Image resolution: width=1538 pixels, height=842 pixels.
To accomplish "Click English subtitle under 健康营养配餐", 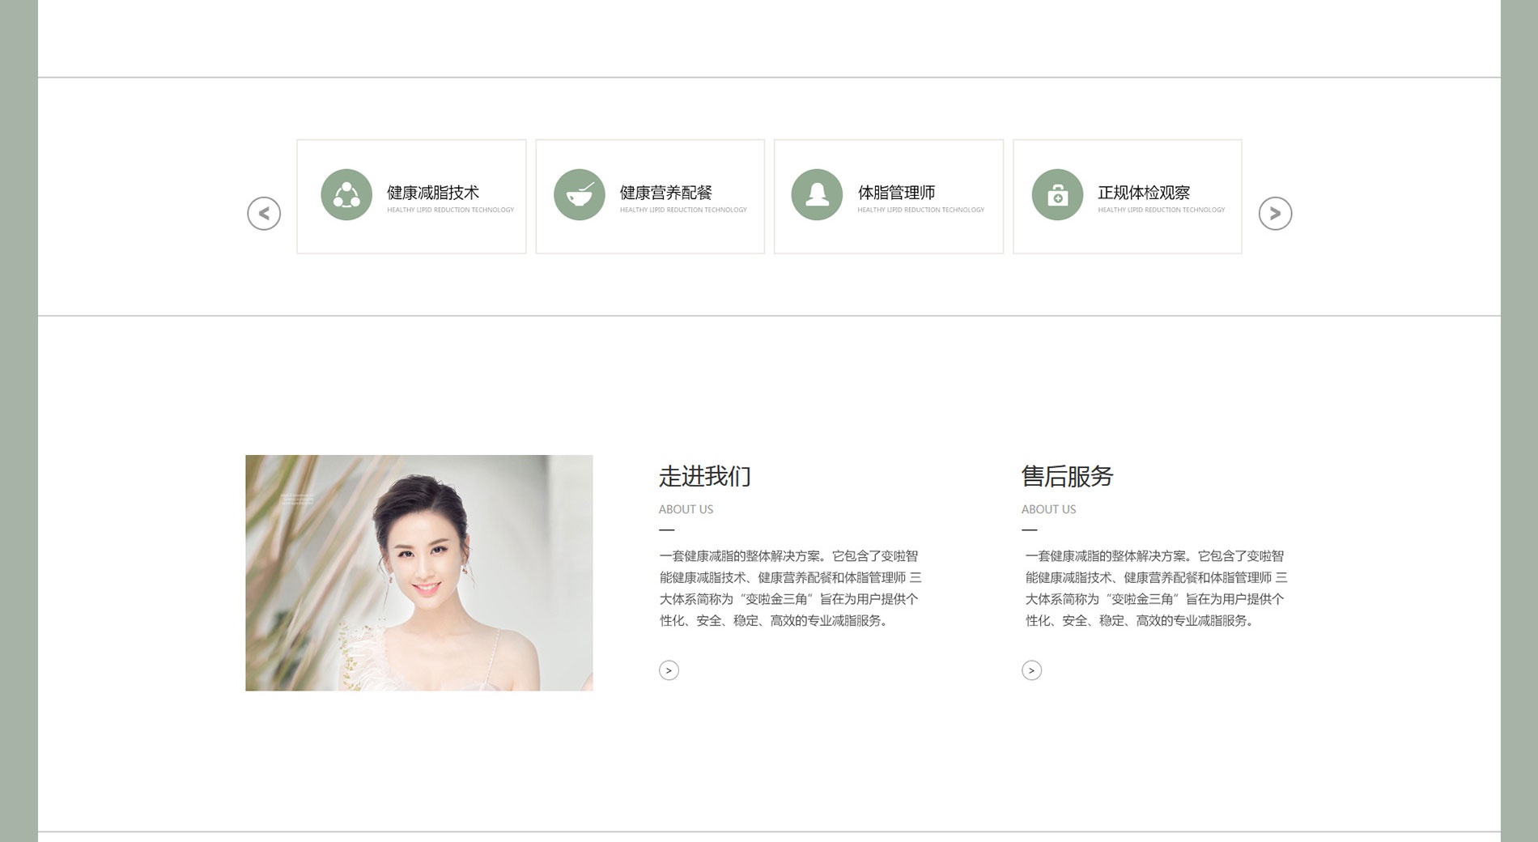I will click(x=683, y=210).
